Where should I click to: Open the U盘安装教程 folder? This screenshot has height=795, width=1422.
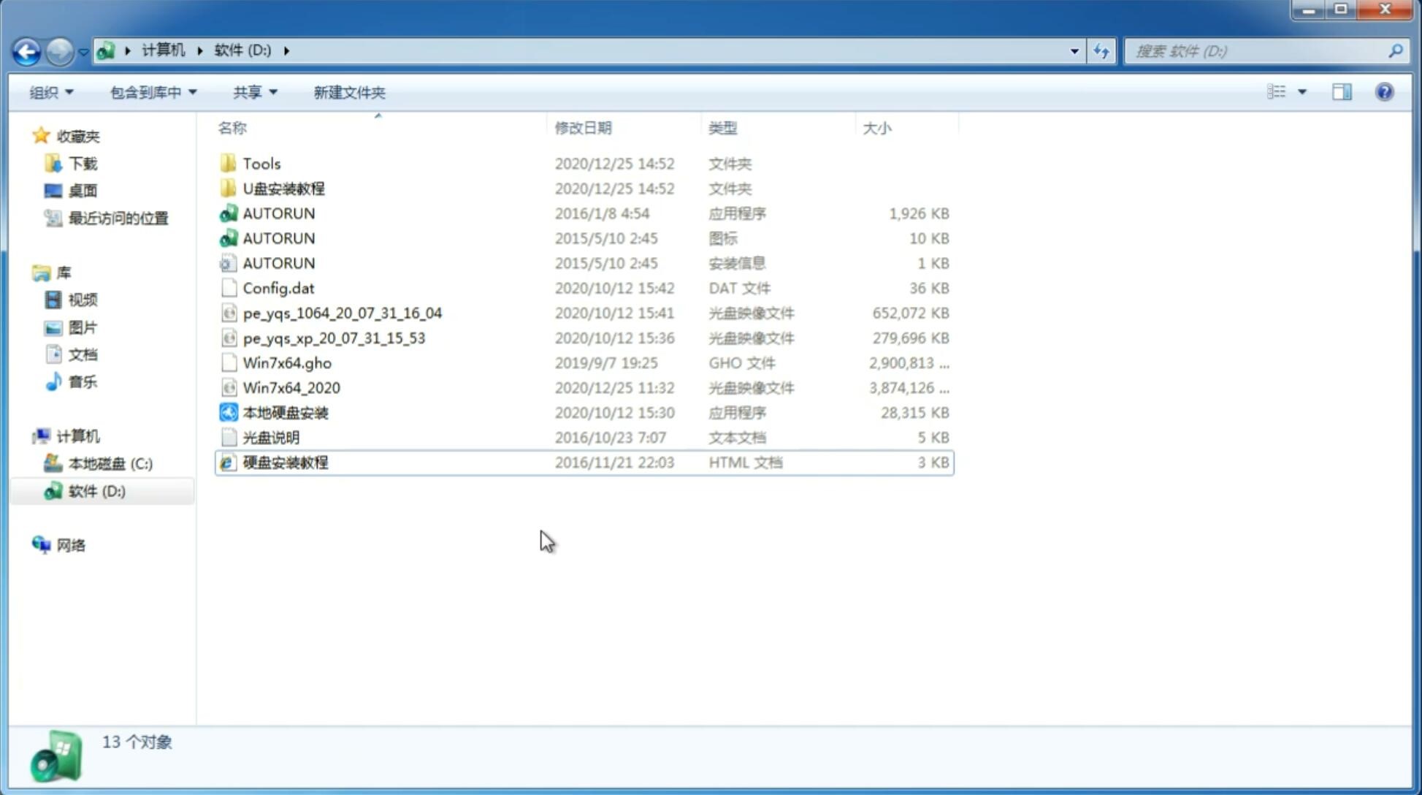[x=283, y=188]
